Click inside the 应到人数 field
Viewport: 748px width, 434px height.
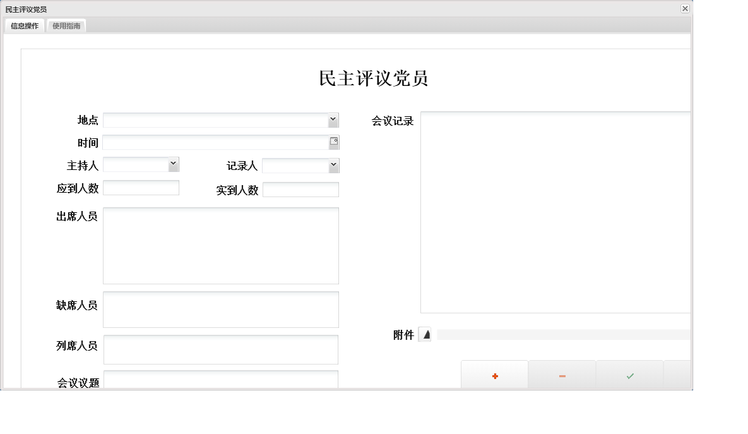pos(140,188)
